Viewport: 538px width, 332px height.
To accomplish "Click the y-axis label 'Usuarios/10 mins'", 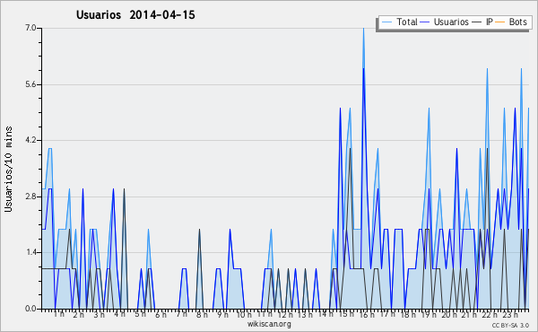I will click(x=8, y=170).
